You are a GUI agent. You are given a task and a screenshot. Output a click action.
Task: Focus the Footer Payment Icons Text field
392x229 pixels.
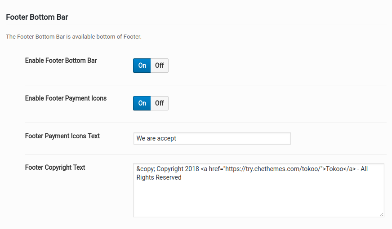(212, 138)
